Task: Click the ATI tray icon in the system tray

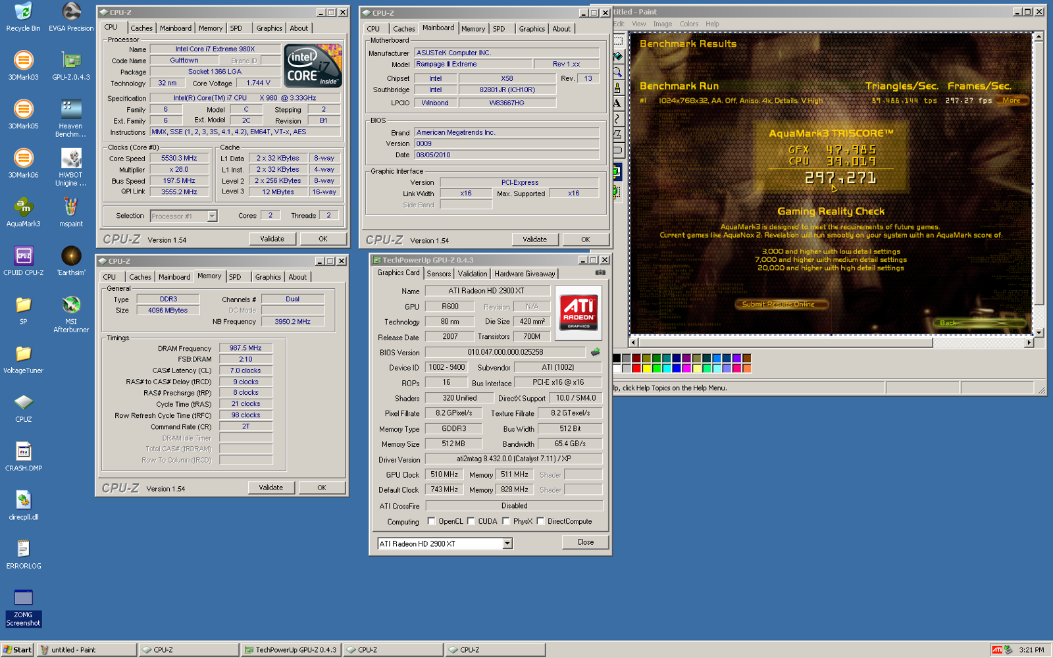Action: click(996, 649)
